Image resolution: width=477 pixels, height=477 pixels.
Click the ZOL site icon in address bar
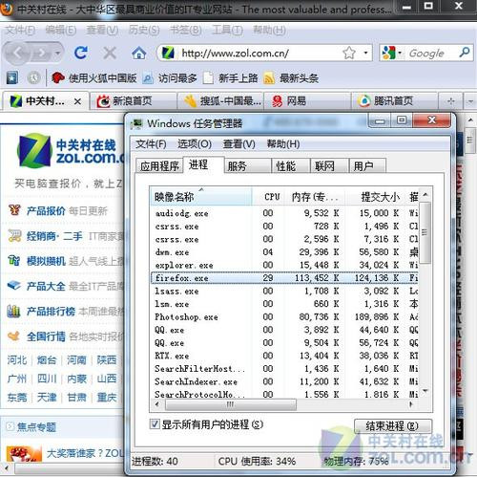tap(168, 53)
